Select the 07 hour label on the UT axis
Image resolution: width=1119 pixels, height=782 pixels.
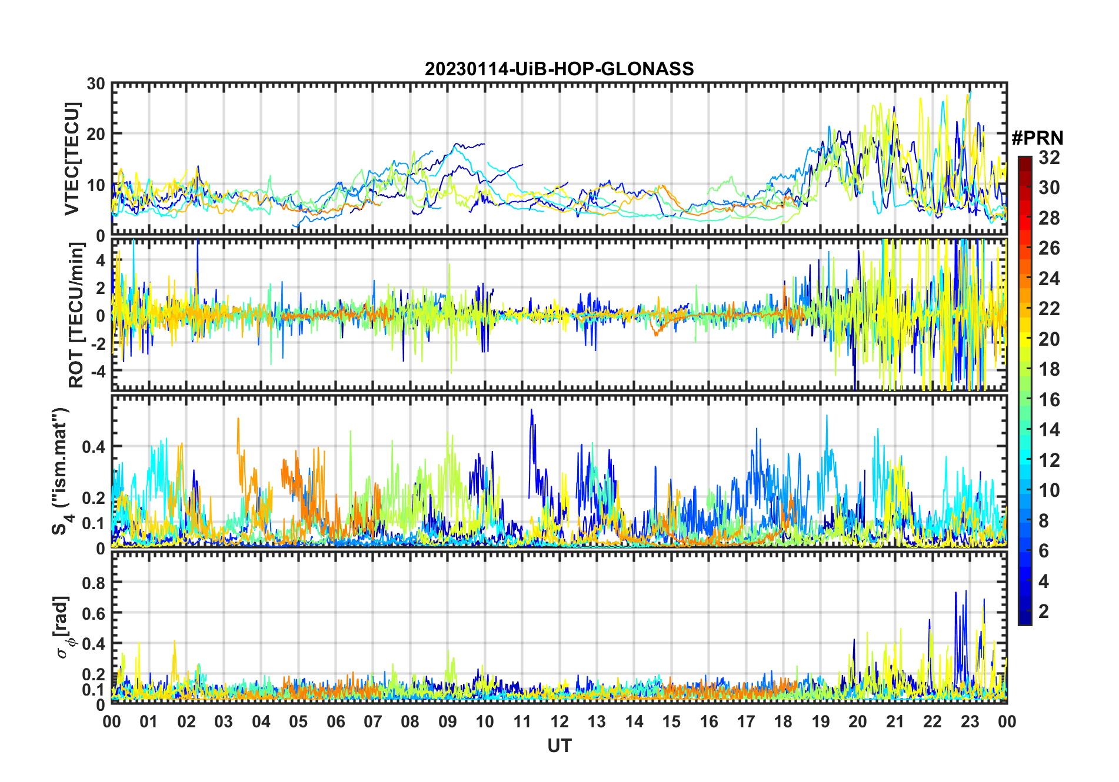click(x=373, y=721)
